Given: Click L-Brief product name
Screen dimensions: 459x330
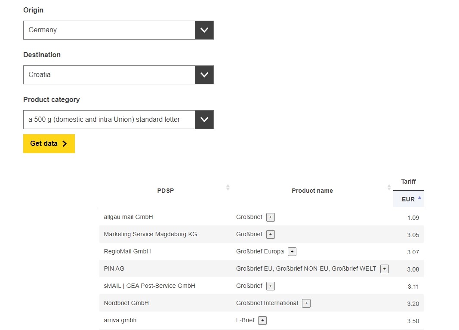Looking at the screenshot, I should click(x=245, y=321).
